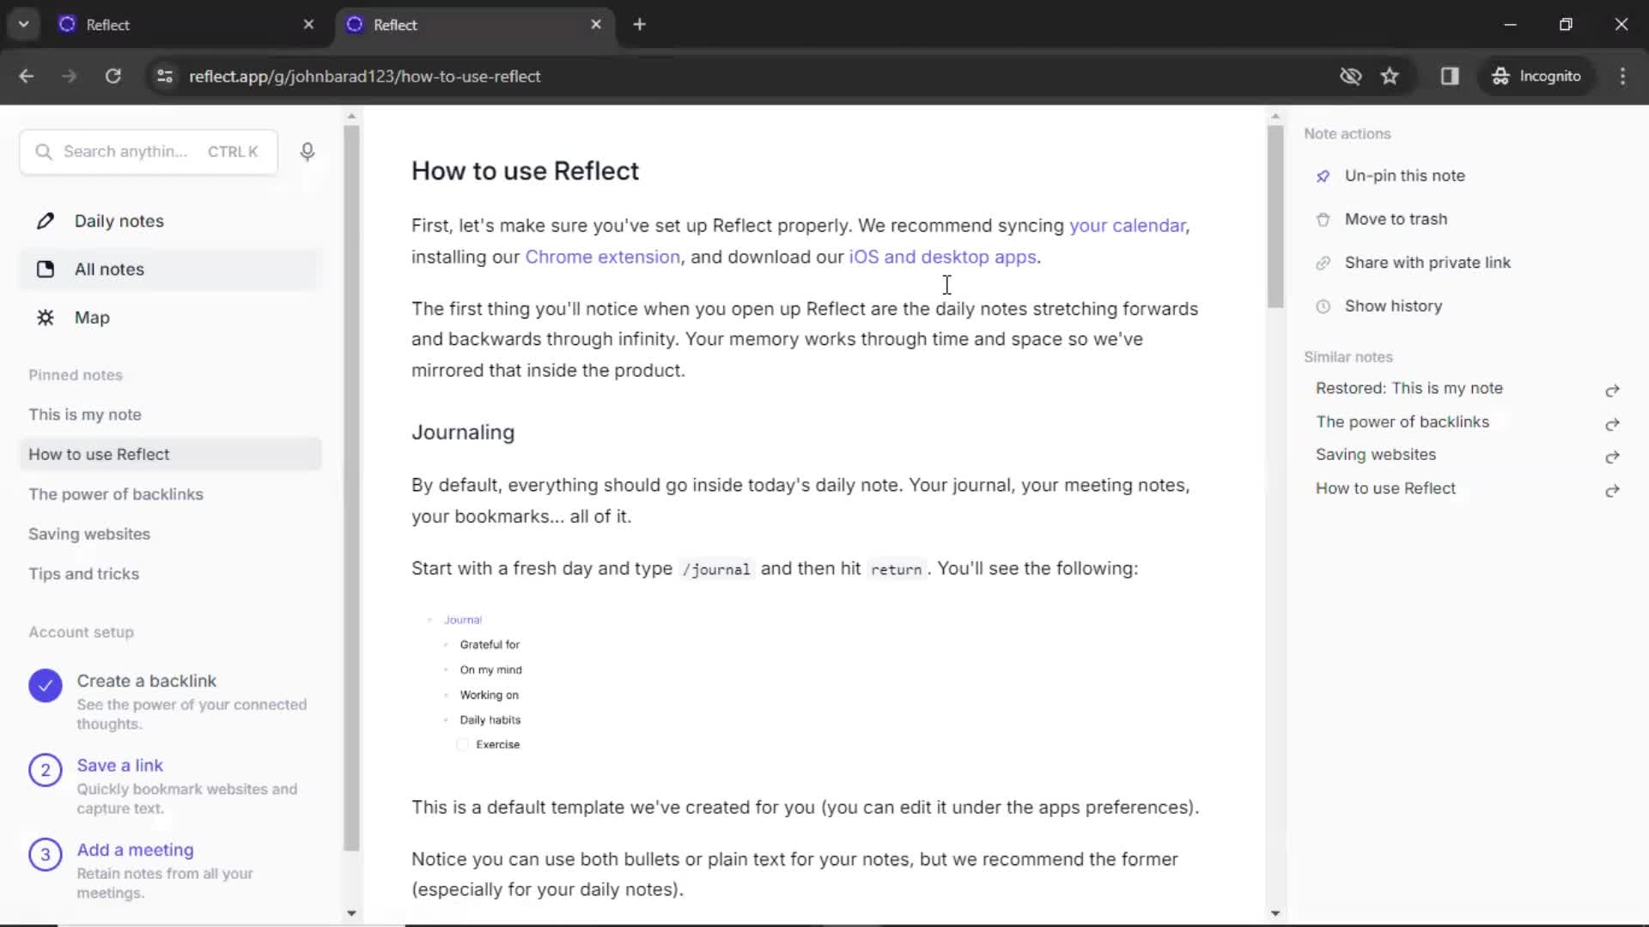Click the Un-pin this note icon
This screenshot has width=1649, height=927.
coord(1321,175)
